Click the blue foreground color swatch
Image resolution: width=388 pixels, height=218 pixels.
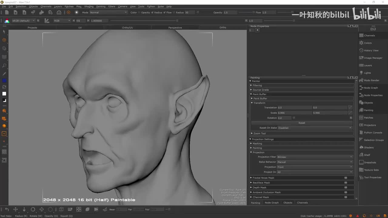coord(4,81)
